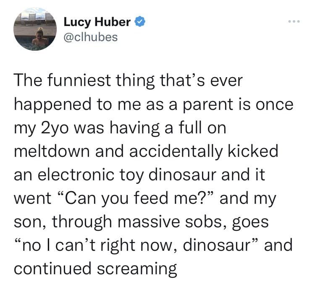The width and height of the screenshot is (315, 286).
Task: Click the phrase "happened to me"
Action: [x=82, y=104]
